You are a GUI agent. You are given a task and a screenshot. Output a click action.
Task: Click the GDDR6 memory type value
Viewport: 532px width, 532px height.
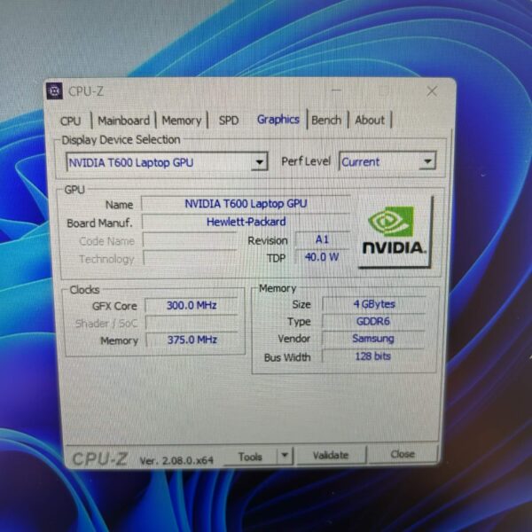pyautogui.click(x=373, y=321)
